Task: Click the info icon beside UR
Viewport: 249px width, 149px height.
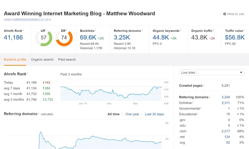Action: tap(46, 30)
